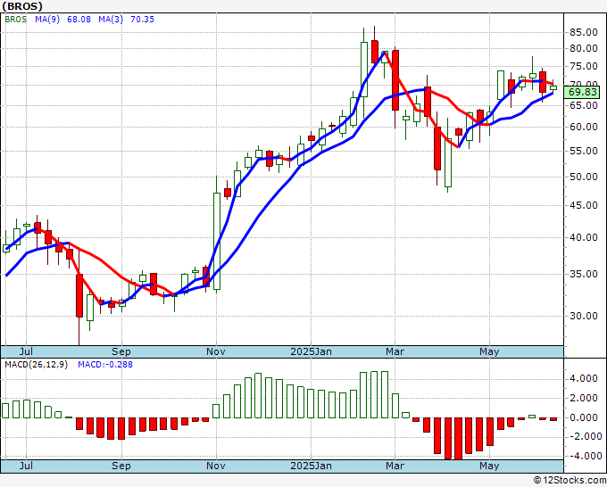Click the (BROS) chart title
Screen dimensions: 607x487
[22, 6]
